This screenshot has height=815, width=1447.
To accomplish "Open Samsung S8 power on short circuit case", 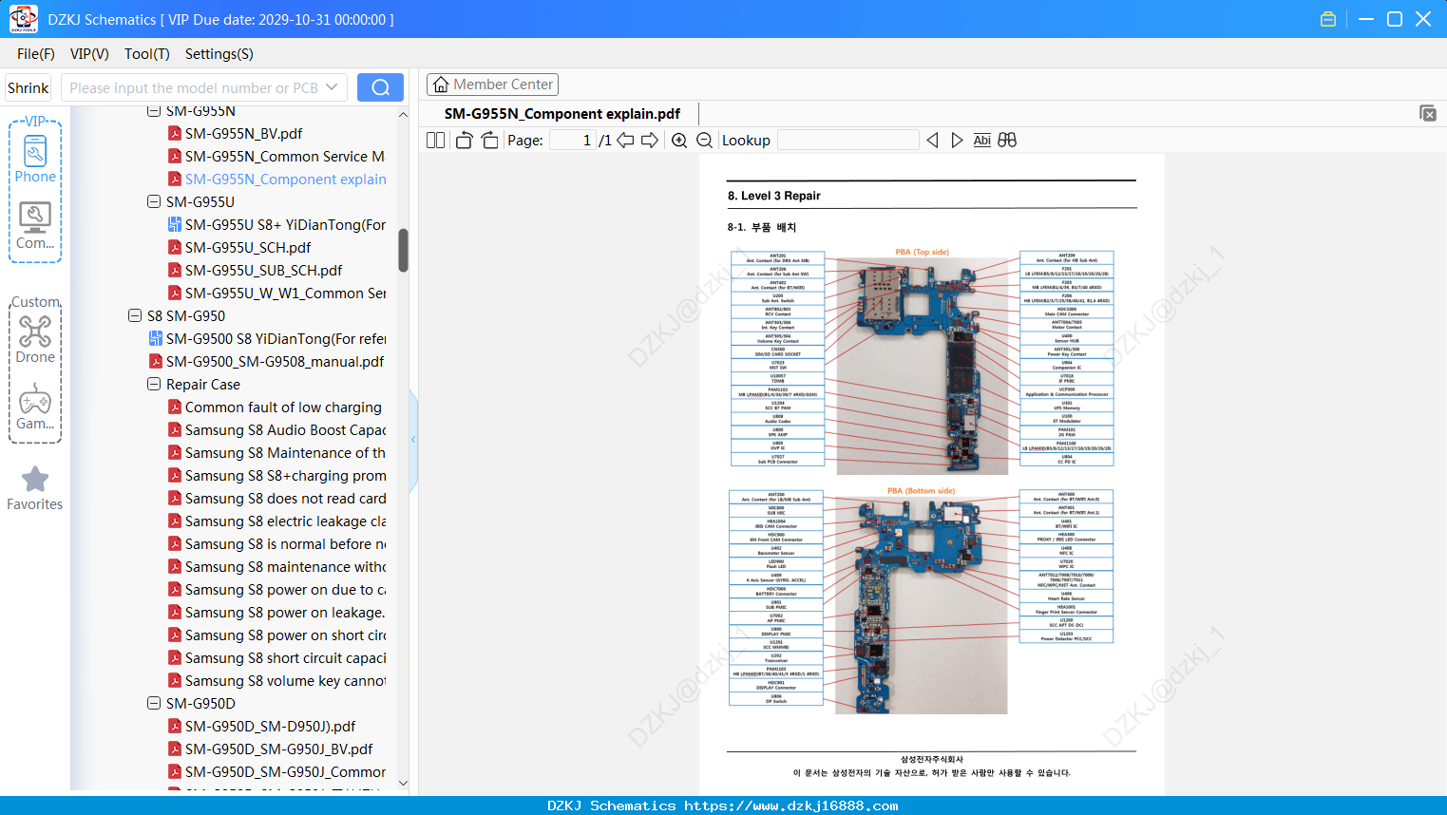I will [276, 635].
